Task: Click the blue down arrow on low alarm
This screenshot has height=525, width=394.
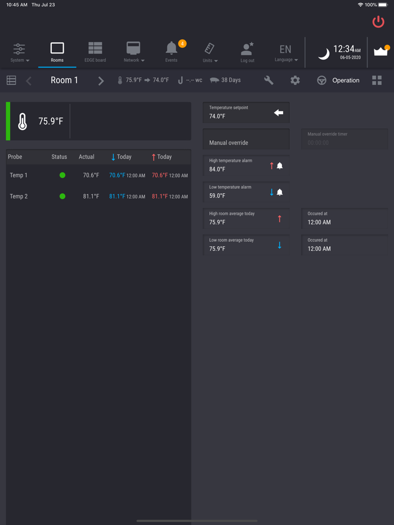Action: tap(272, 192)
